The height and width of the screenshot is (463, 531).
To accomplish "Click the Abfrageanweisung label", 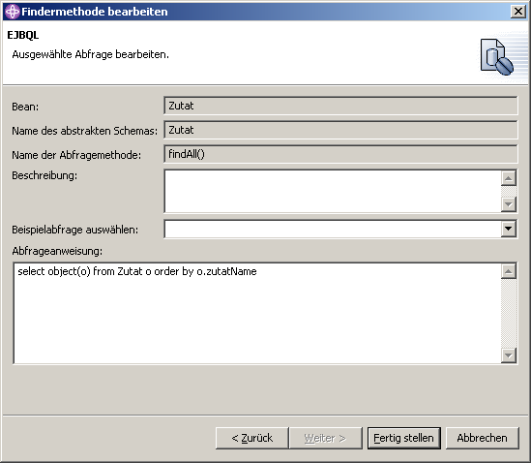I will pyautogui.click(x=57, y=251).
